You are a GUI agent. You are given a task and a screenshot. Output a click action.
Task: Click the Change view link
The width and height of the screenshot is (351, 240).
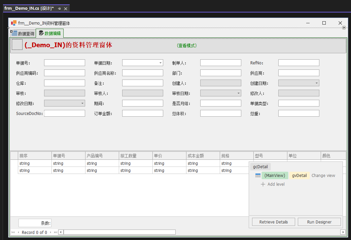tap(323, 175)
